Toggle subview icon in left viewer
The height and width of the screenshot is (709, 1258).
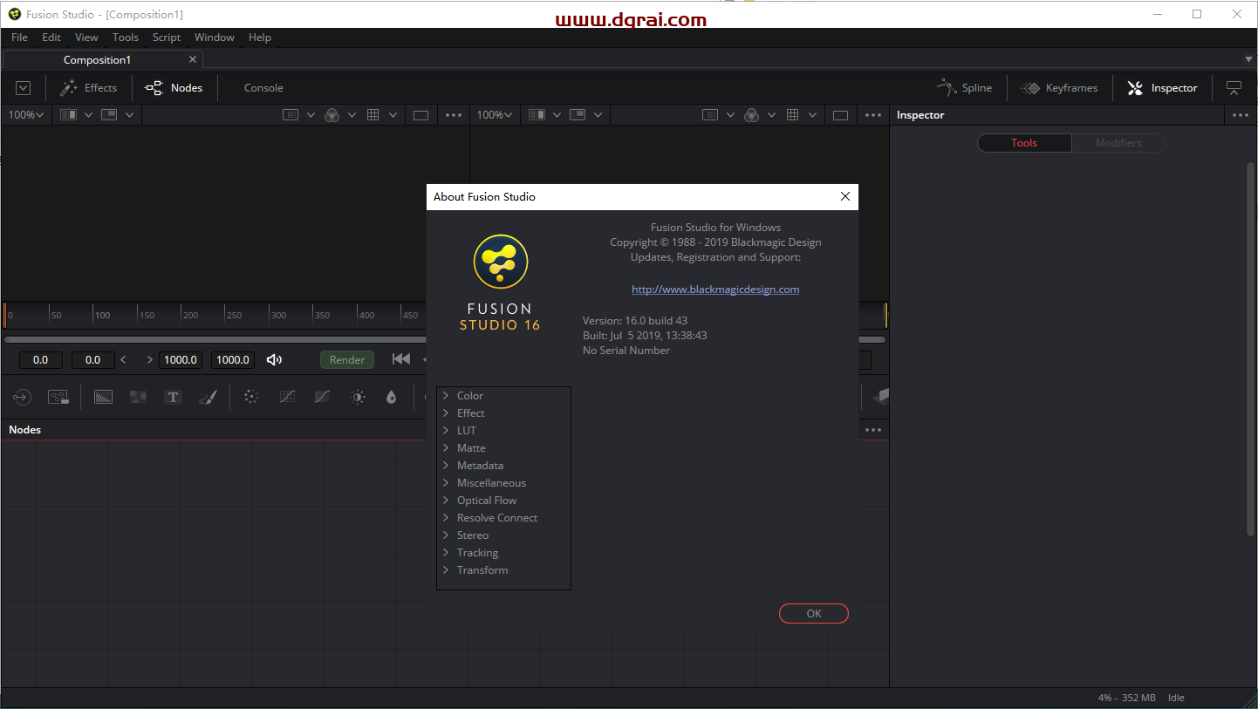(x=109, y=115)
